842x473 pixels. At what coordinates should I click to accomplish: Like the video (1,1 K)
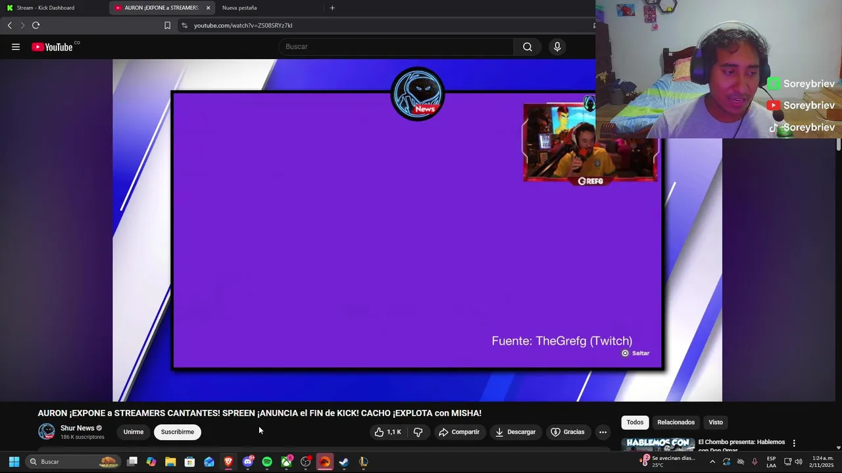[x=387, y=432]
